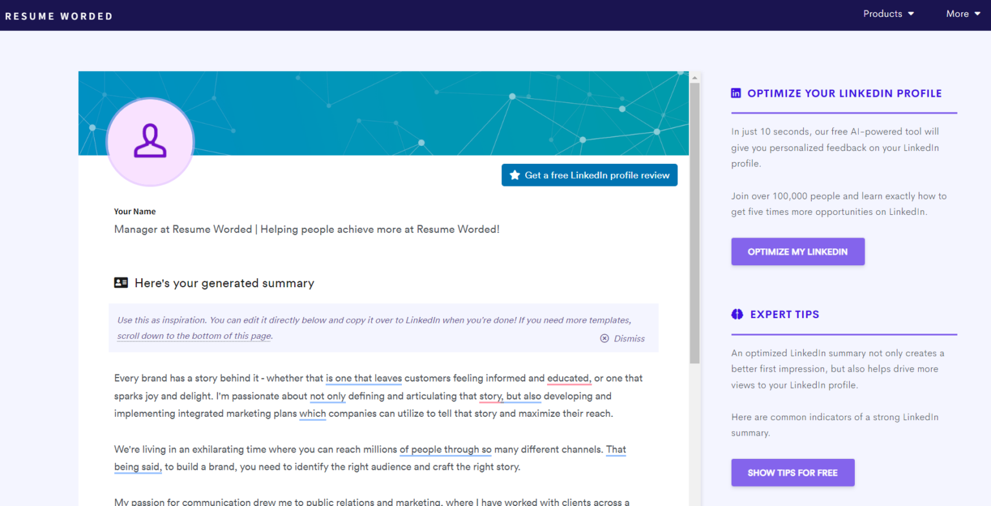Open the 'scroll down to the bottom of this page' link
Viewport: 991px width, 506px height.
point(193,336)
